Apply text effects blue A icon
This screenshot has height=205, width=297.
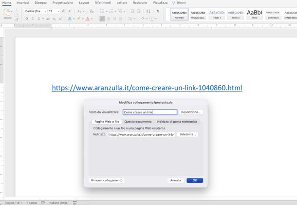click(70, 19)
